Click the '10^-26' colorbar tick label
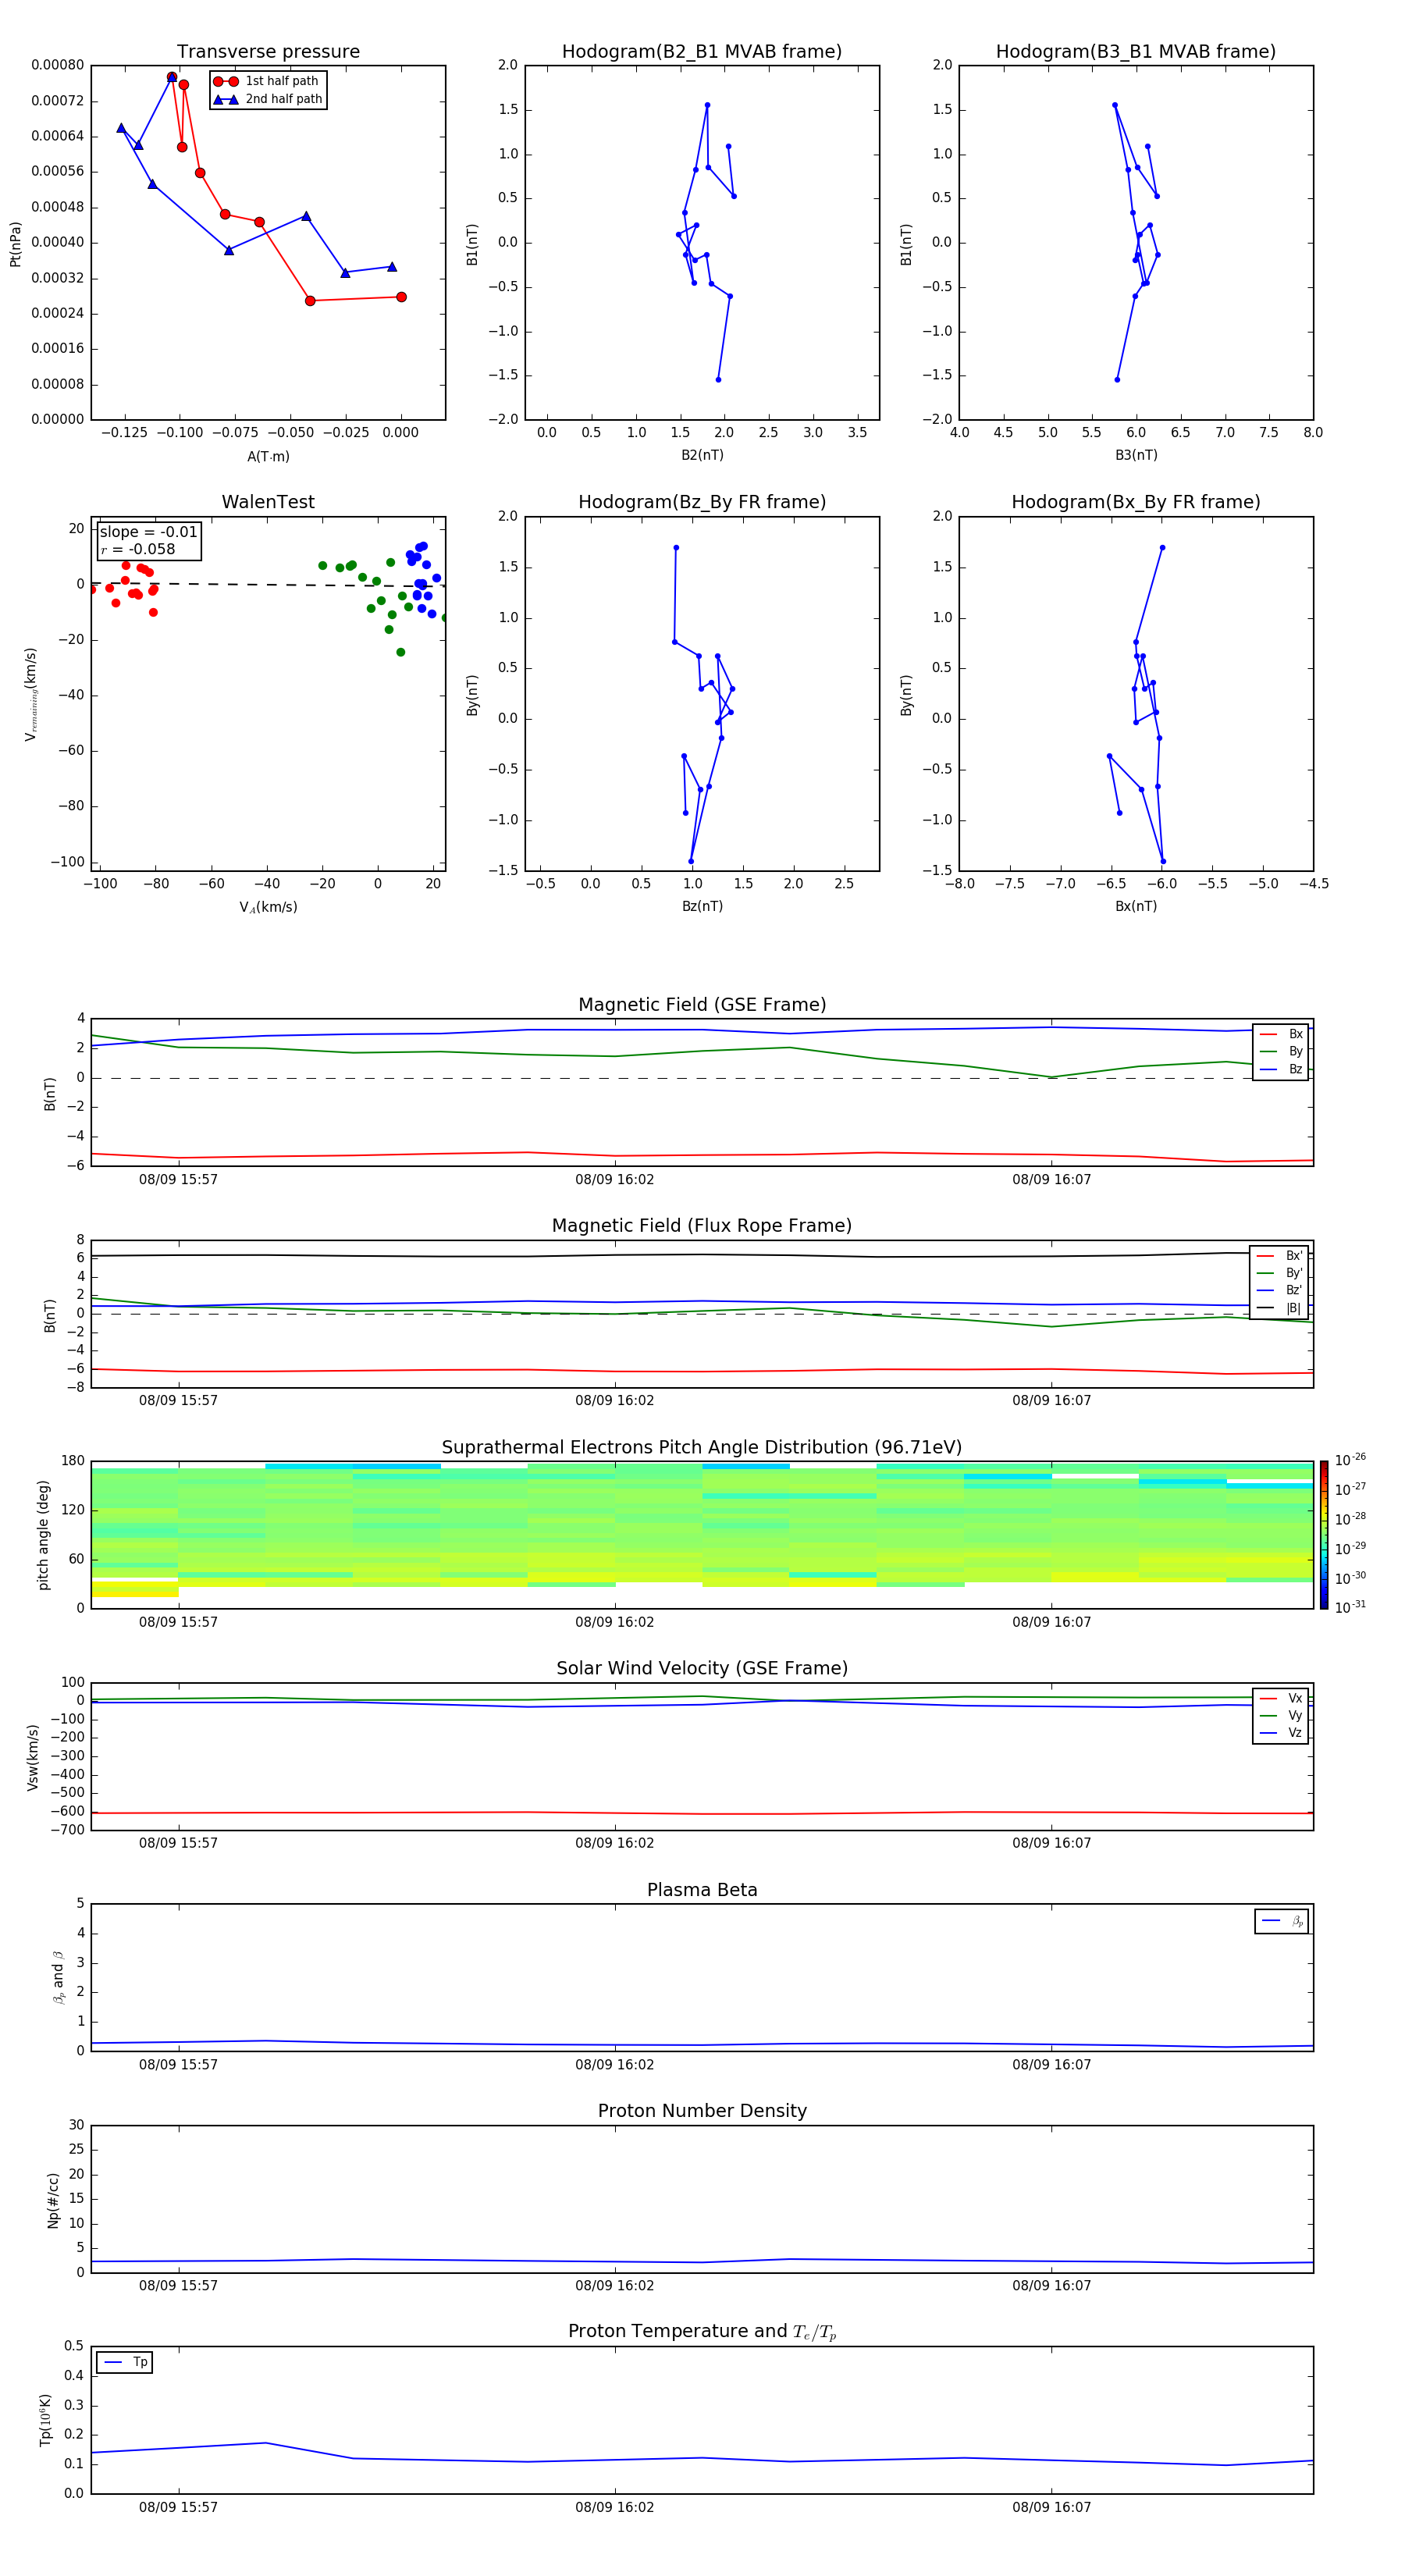 pos(1350,1460)
